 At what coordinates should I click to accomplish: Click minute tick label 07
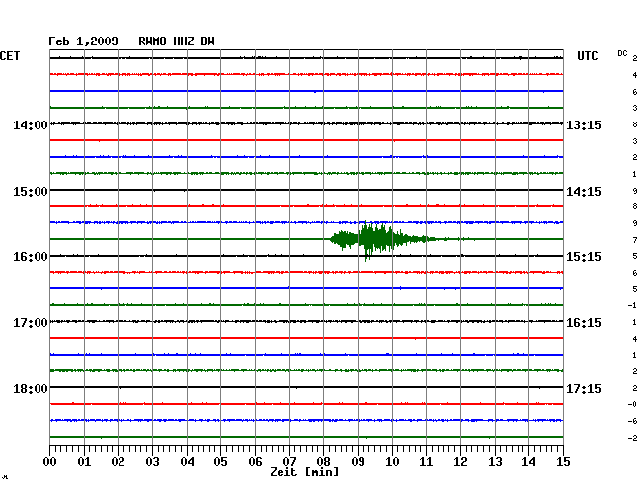tap(289, 461)
